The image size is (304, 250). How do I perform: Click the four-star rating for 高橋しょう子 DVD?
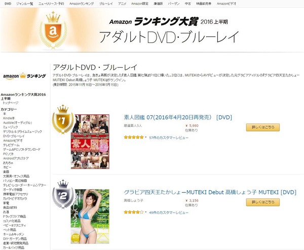click(x=134, y=212)
